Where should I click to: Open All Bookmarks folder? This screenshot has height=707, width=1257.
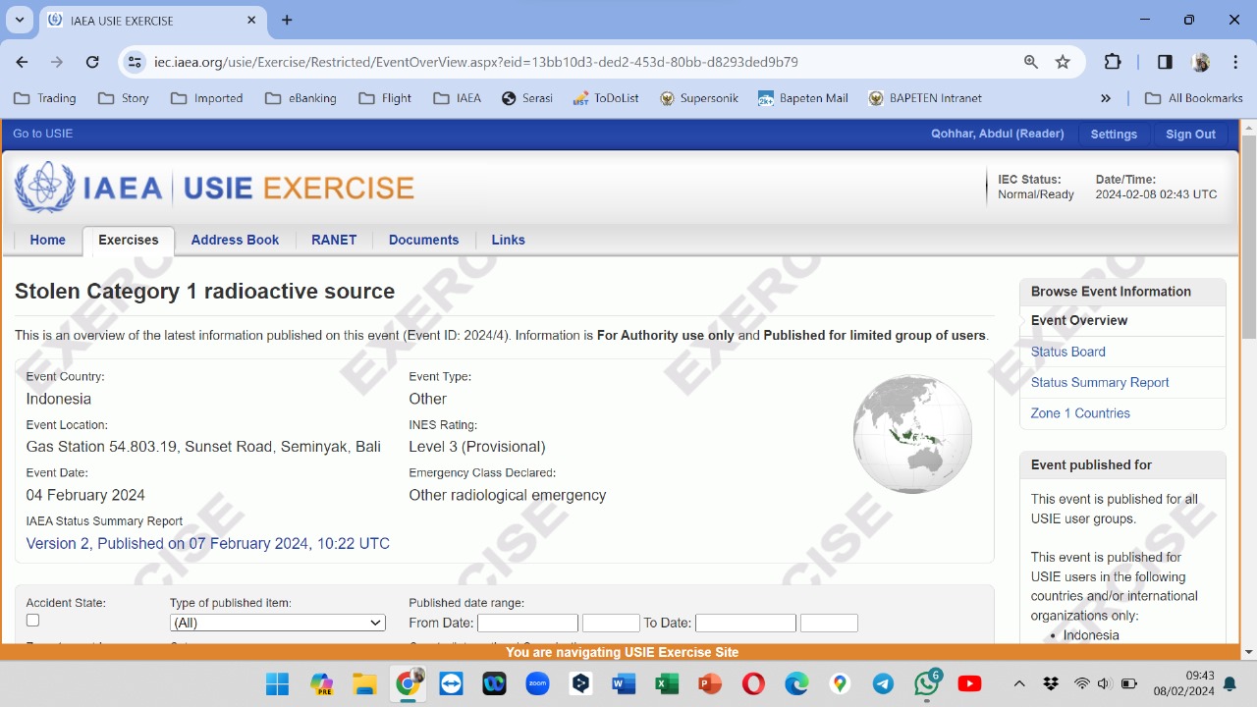(1194, 98)
